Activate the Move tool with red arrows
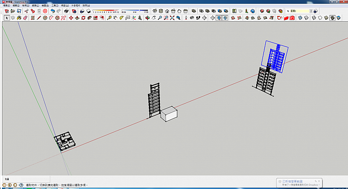This screenshot has height=189, width=348. click(x=71, y=18)
